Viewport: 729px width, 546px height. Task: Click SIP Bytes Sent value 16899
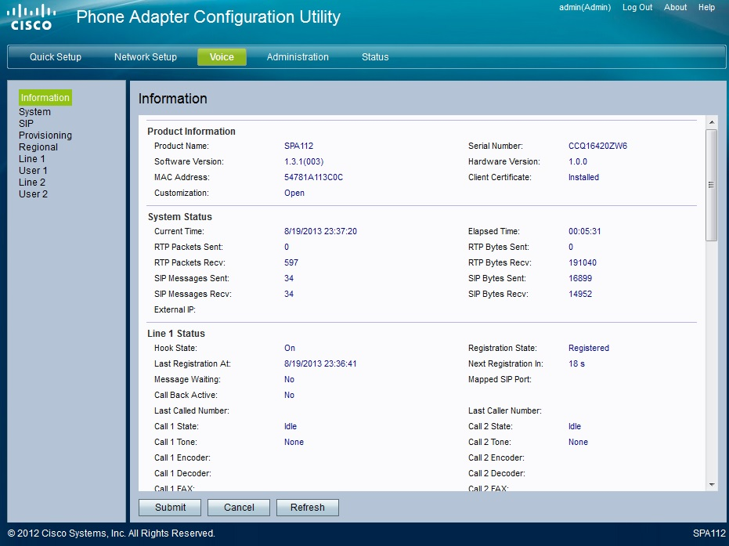pyautogui.click(x=579, y=278)
